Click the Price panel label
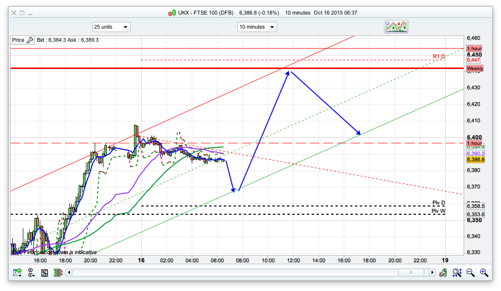This screenshot has height=291, width=501. (x=18, y=40)
